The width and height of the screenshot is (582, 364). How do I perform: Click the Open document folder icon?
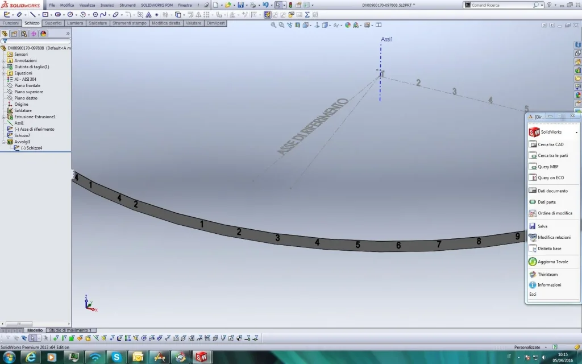click(228, 5)
